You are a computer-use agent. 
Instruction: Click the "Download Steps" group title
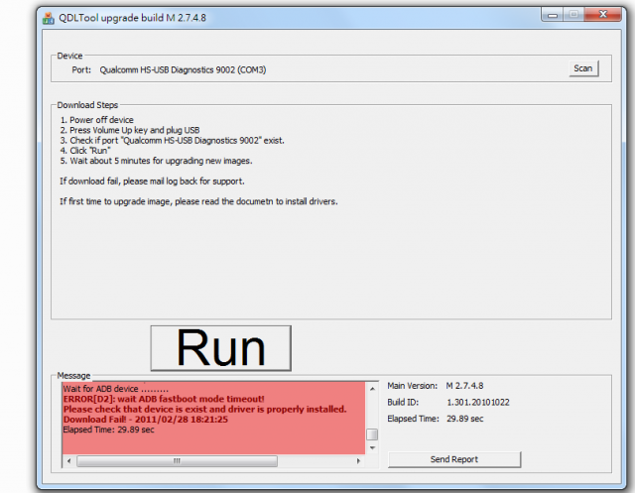pos(87,105)
